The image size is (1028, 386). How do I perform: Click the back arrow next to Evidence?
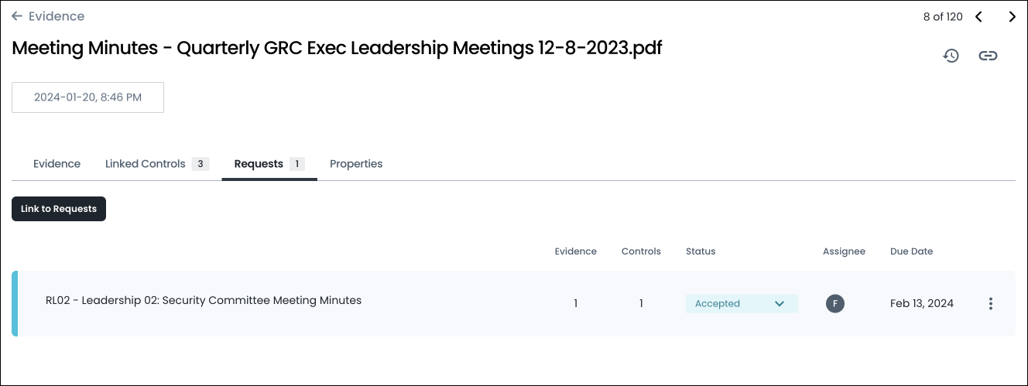coord(17,16)
